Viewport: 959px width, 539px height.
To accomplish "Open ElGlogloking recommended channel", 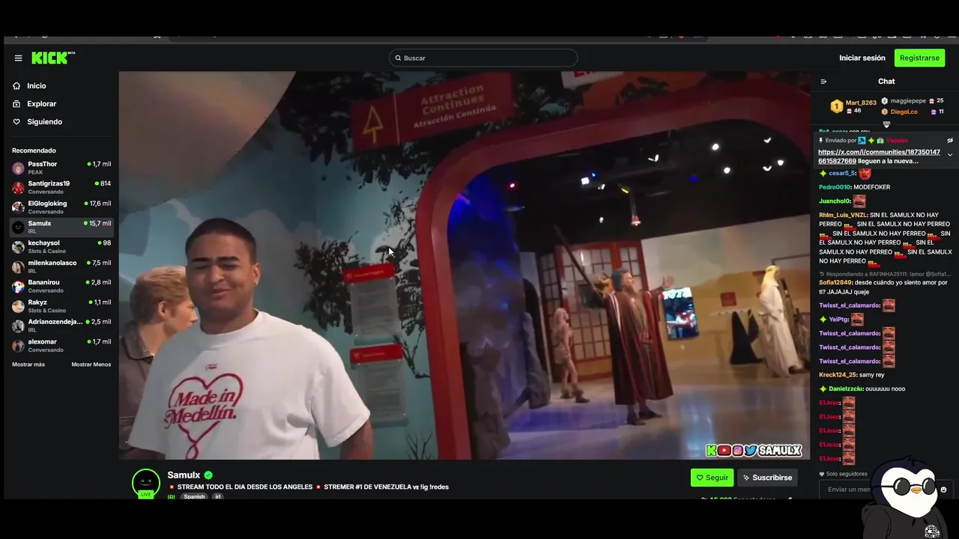I will (61, 207).
